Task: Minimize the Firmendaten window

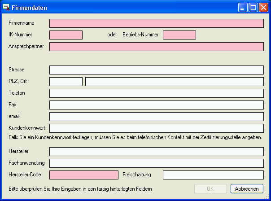Action: click(243, 8)
